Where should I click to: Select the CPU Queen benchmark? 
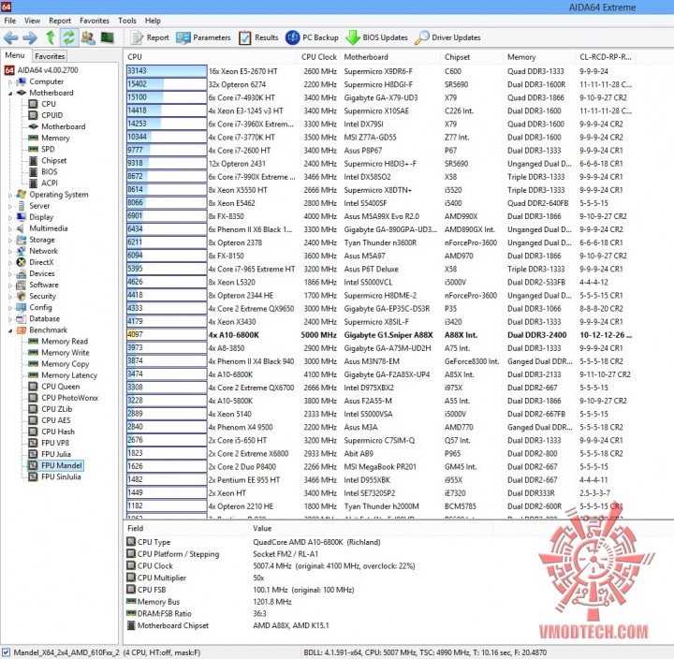point(60,387)
